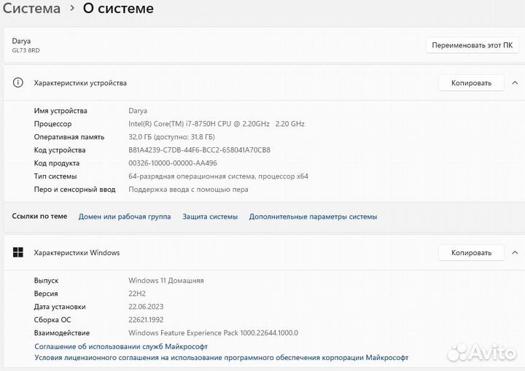
Task: Click the Характеристики устройства header text
Action: [x=80, y=83]
